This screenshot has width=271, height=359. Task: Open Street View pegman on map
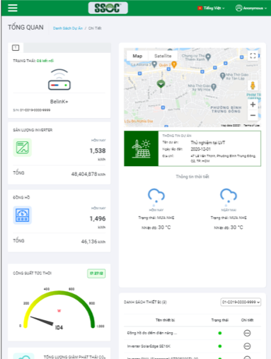(x=253, y=86)
